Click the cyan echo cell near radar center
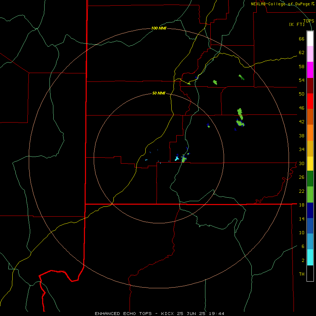 [x=177, y=158]
